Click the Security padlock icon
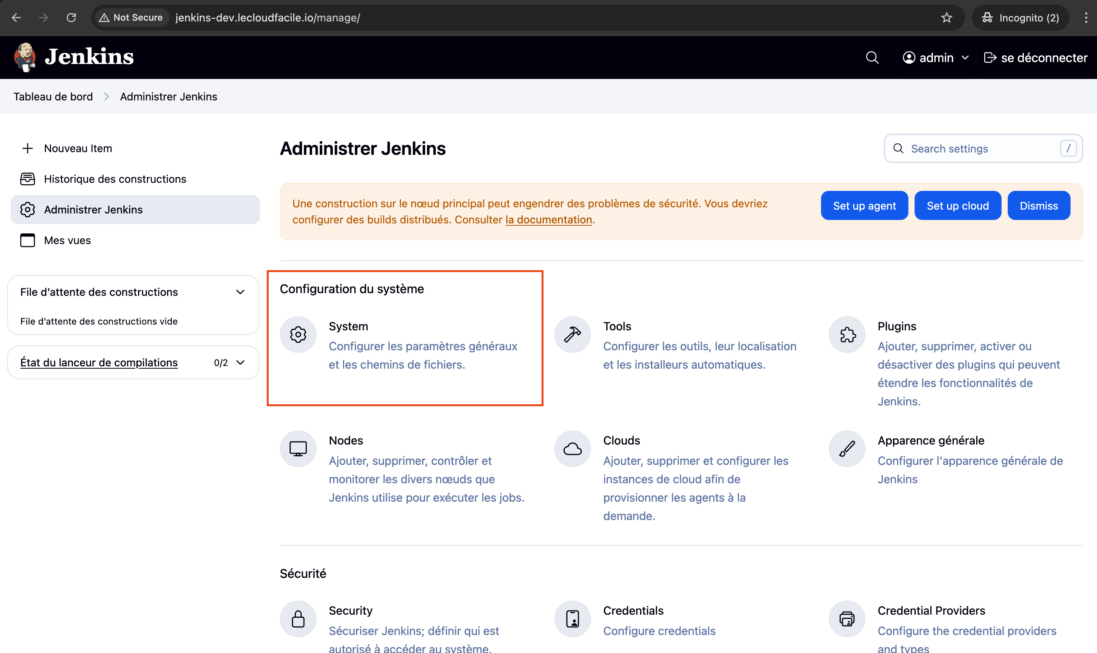Image resolution: width=1097 pixels, height=653 pixels. pos(298,619)
